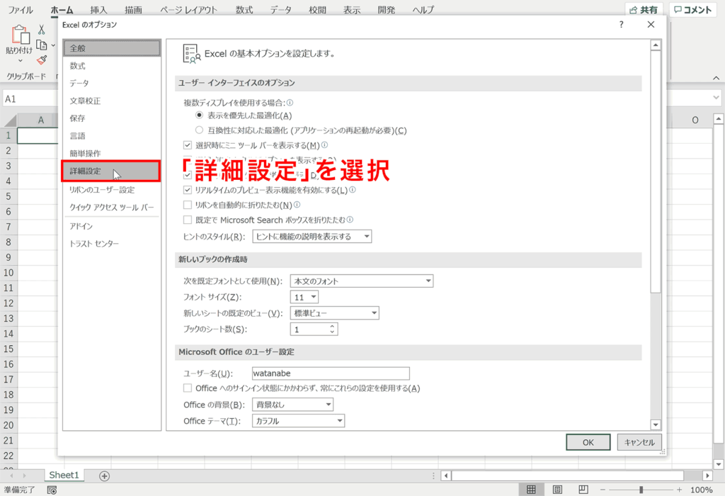Image resolution: width=725 pixels, height=496 pixels.
Task: Click the collapse ribbon chevron
Action: [x=717, y=78]
